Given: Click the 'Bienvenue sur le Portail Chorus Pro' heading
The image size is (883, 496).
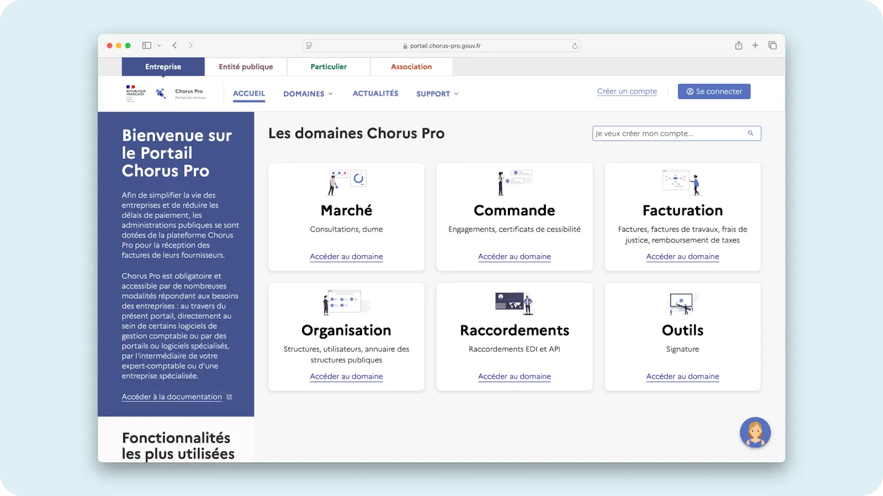Looking at the screenshot, I should point(177,153).
